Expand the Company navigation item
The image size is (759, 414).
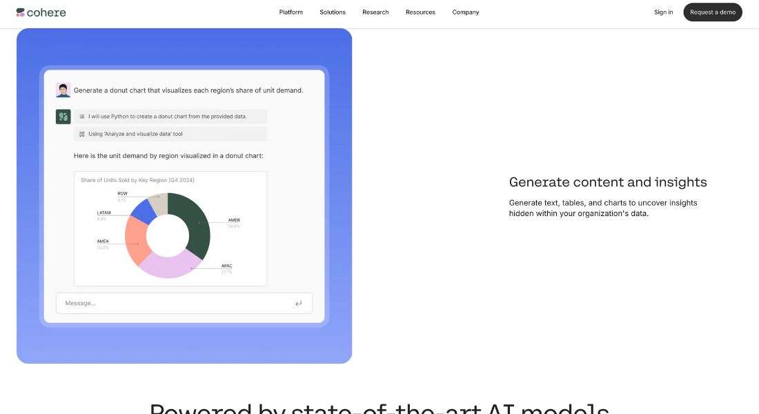coord(466,12)
